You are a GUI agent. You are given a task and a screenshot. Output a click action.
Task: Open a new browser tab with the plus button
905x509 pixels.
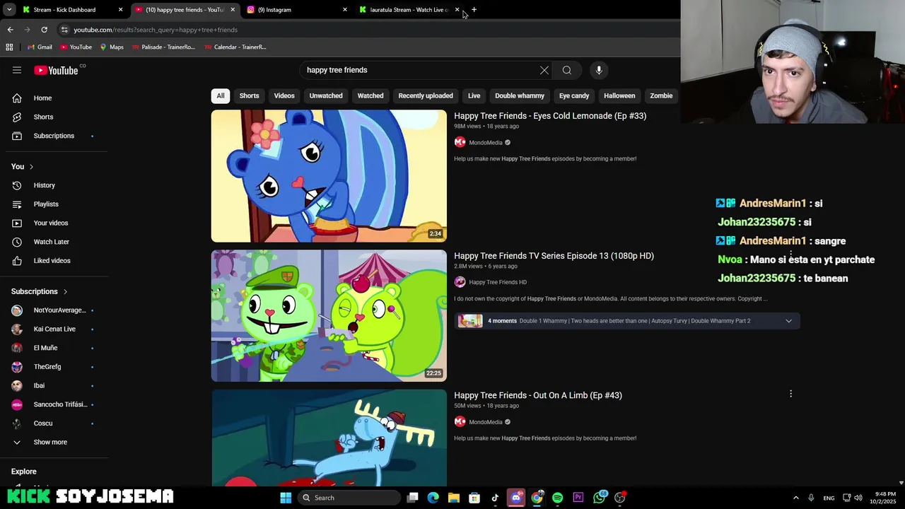point(474,10)
